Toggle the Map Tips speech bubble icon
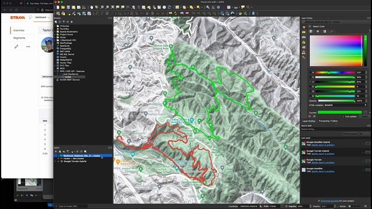Viewport: 372px width, 209px height. tap(243, 8)
